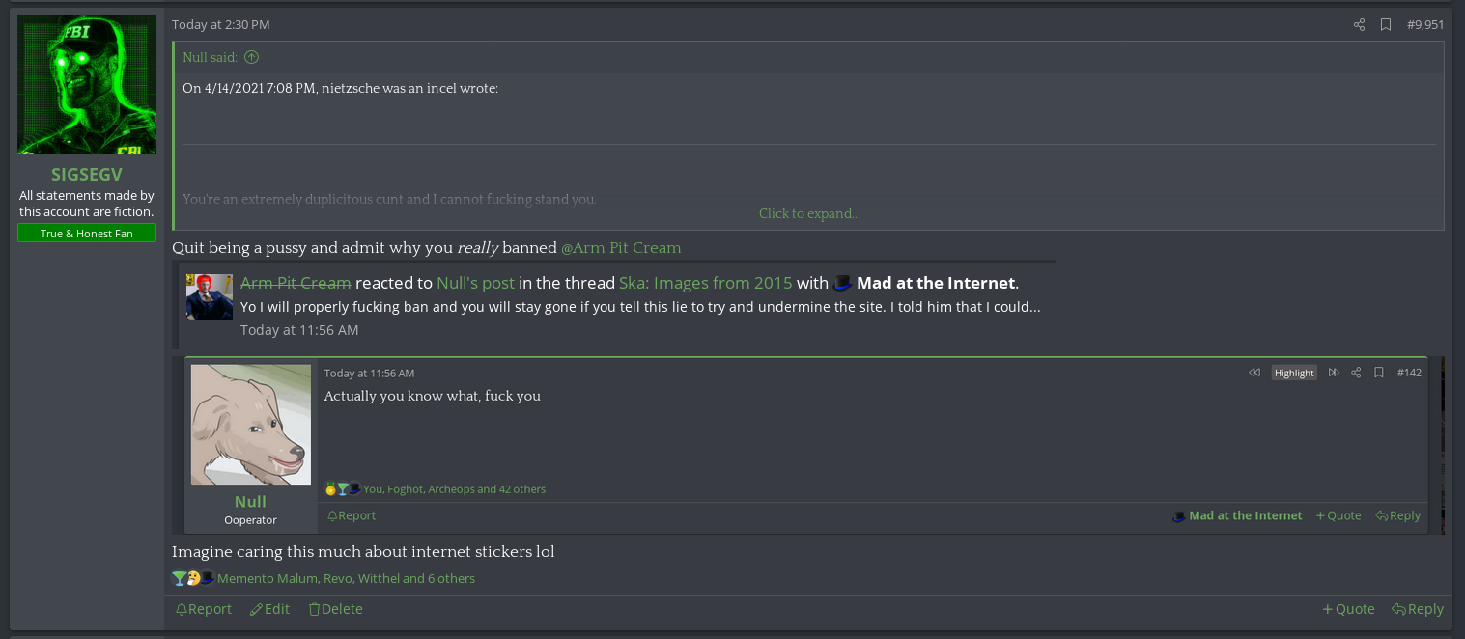Toggle the Mad at the Internet reaction
This screenshot has height=639, width=1465.
1237,515
